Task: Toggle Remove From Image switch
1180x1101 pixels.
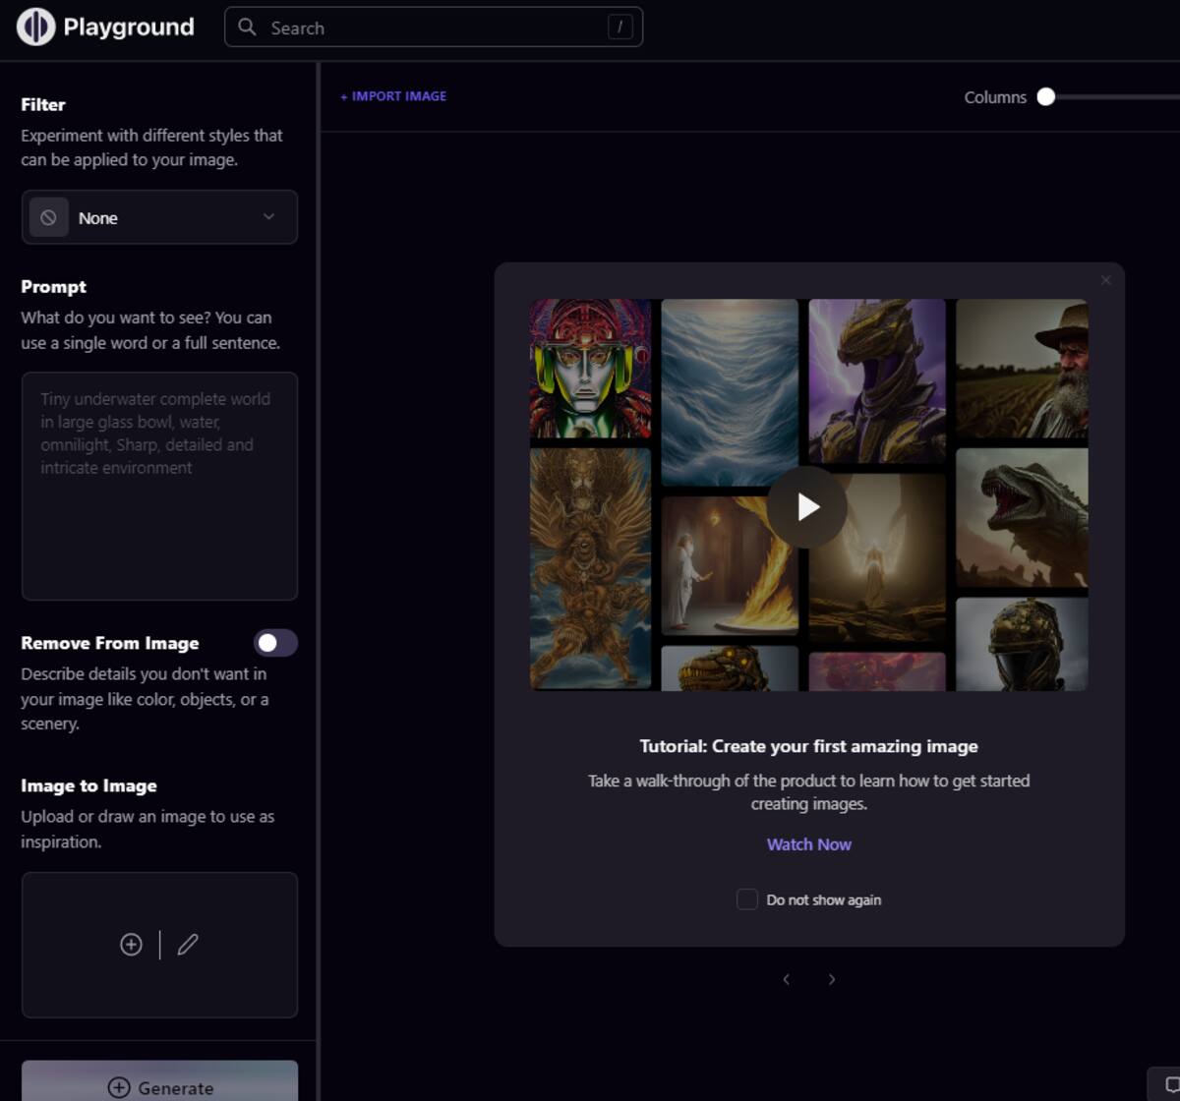Action: (275, 643)
